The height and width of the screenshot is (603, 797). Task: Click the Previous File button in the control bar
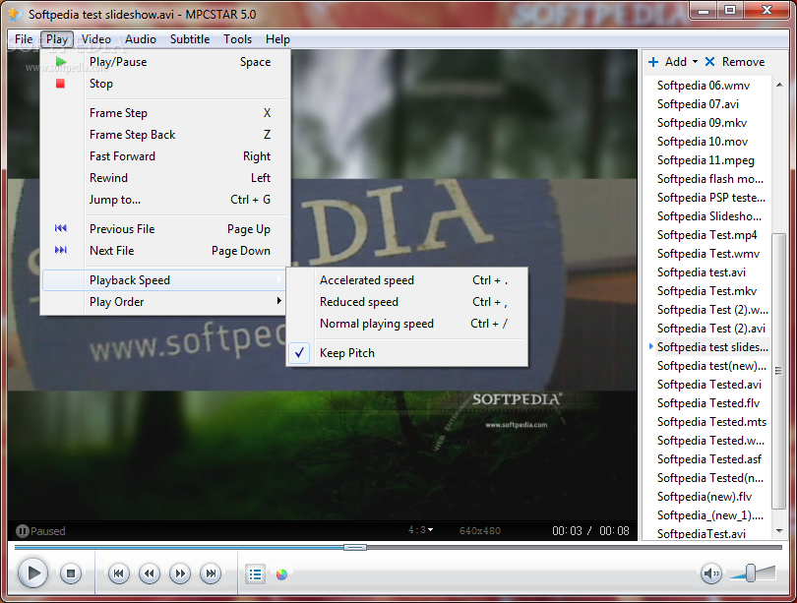(x=118, y=574)
